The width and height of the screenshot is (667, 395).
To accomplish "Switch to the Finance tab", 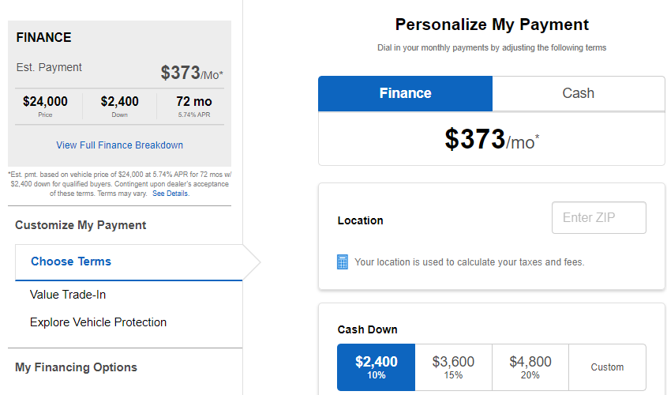I will click(406, 93).
